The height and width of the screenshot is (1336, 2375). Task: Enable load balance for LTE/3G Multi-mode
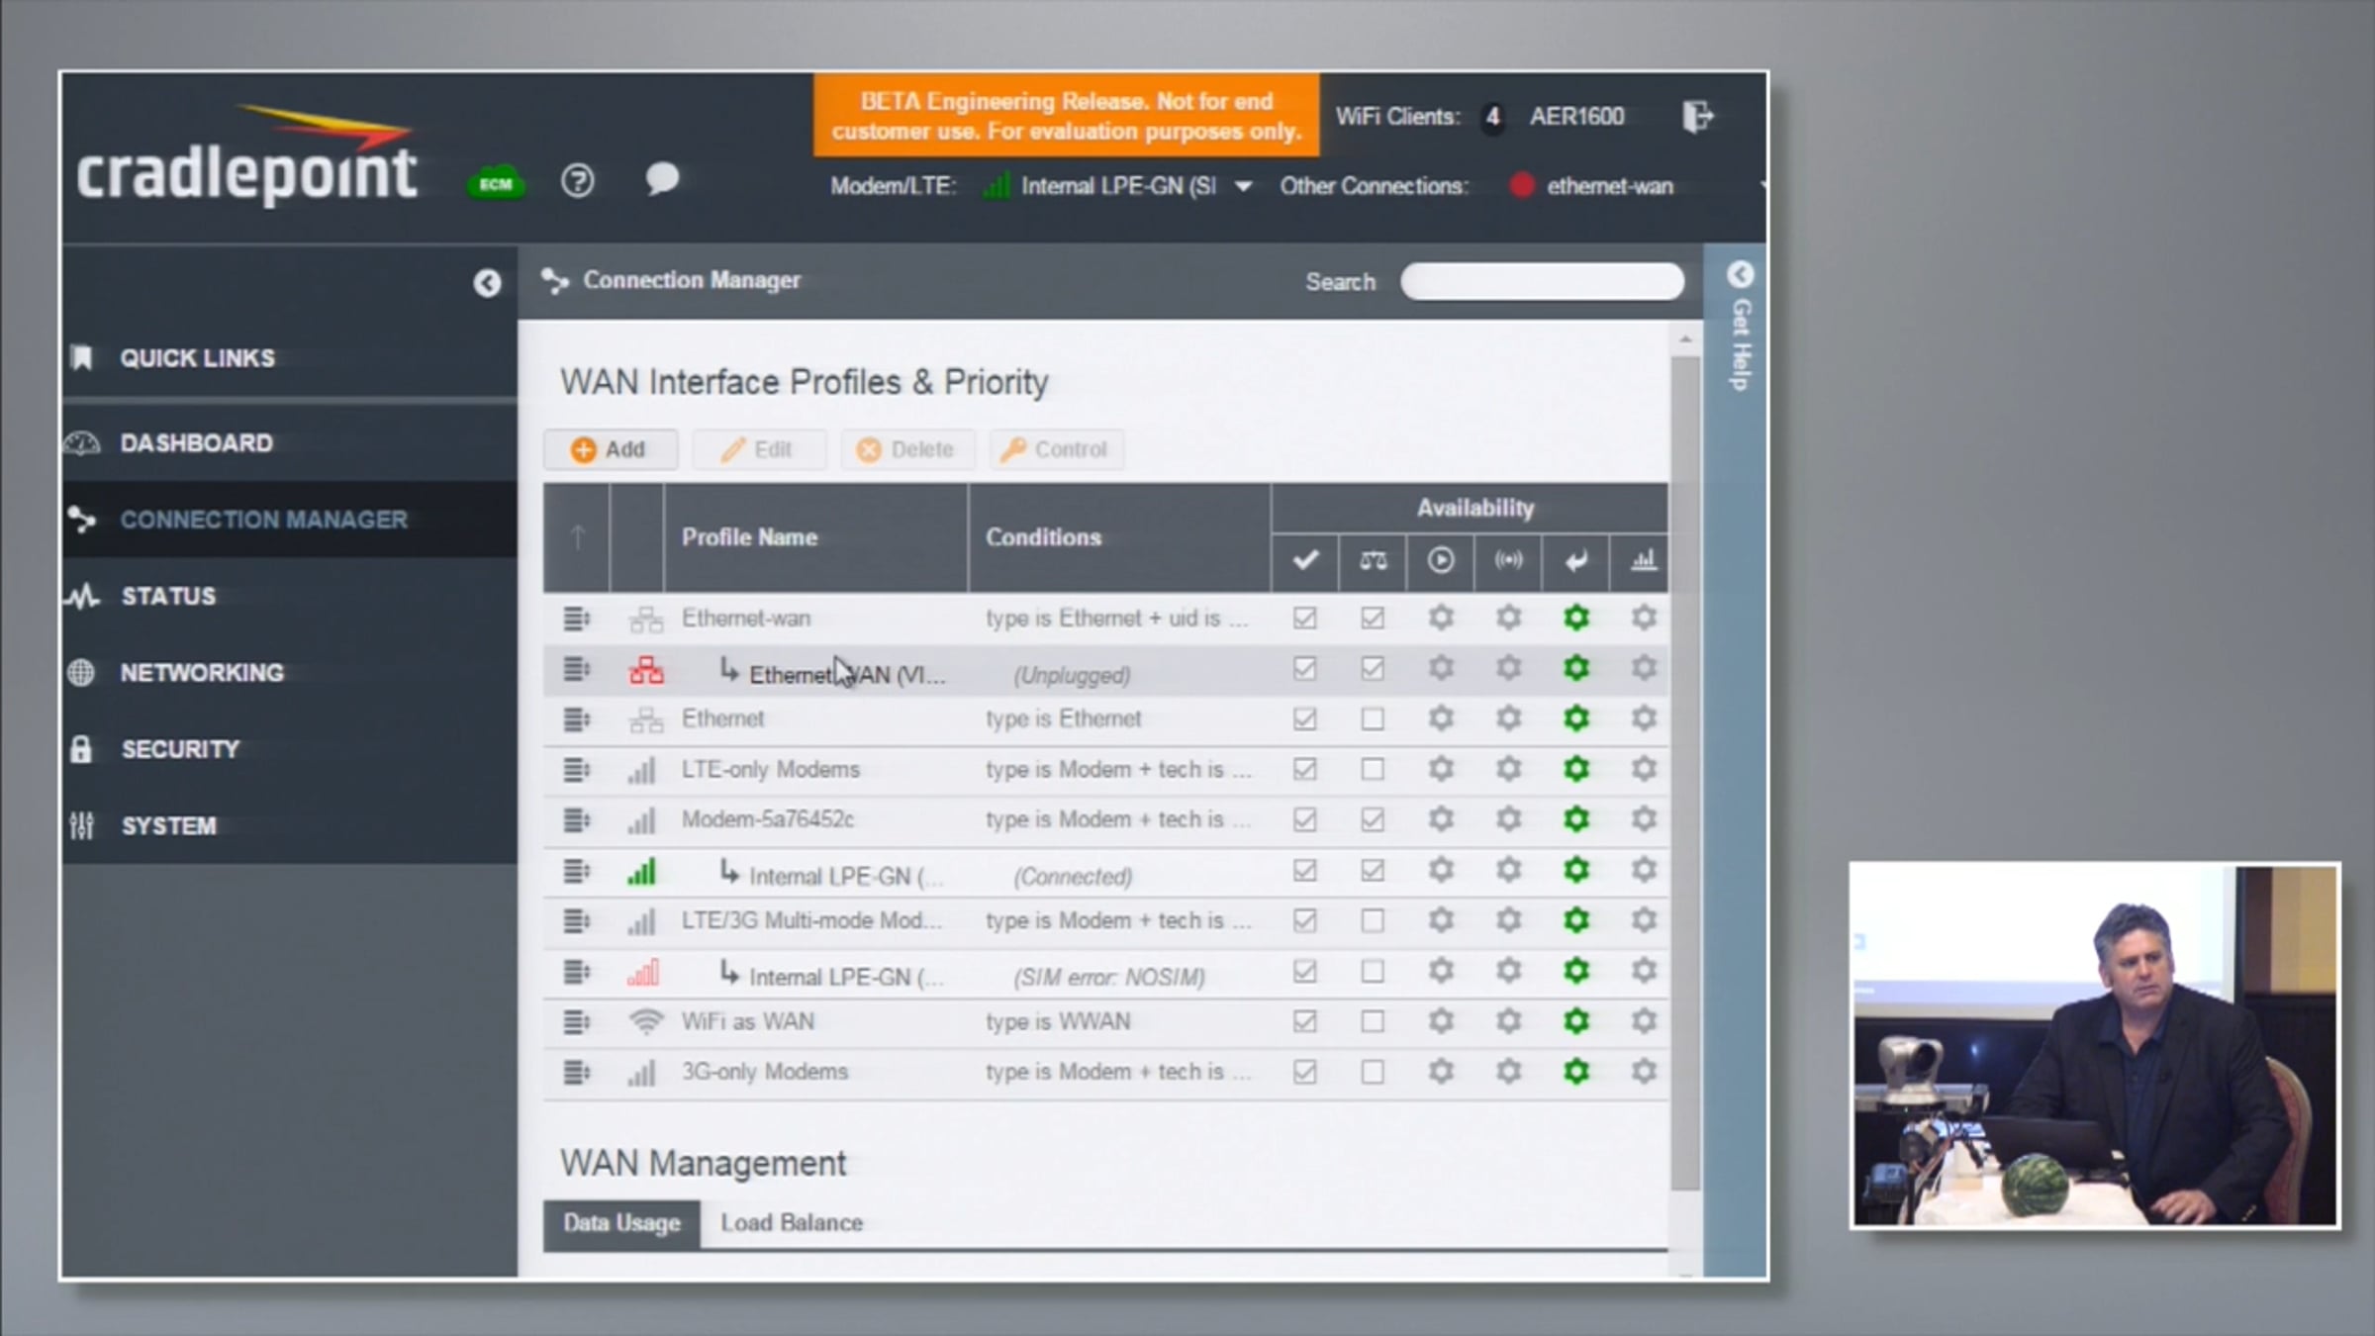click(x=1373, y=920)
